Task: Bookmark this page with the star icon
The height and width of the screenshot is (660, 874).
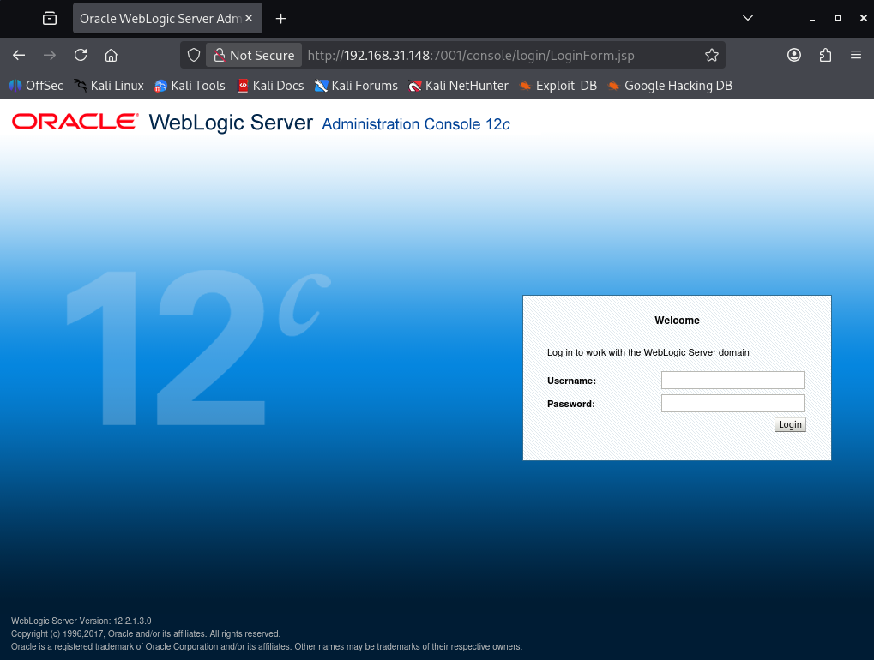Action: 711,55
